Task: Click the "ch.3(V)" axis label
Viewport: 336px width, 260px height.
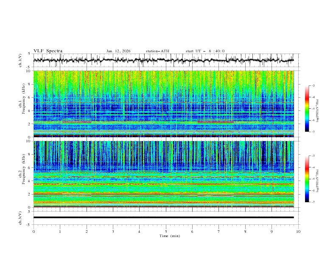Action: [x=20, y=218]
